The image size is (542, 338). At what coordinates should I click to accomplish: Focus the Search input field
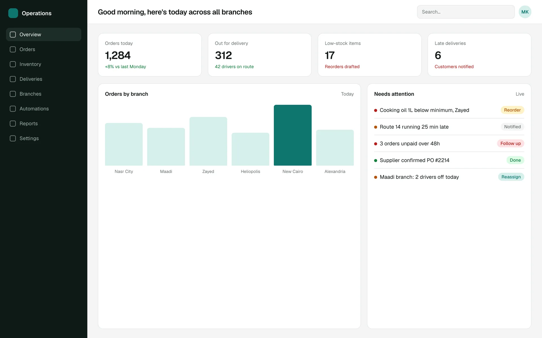pyautogui.click(x=466, y=12)
